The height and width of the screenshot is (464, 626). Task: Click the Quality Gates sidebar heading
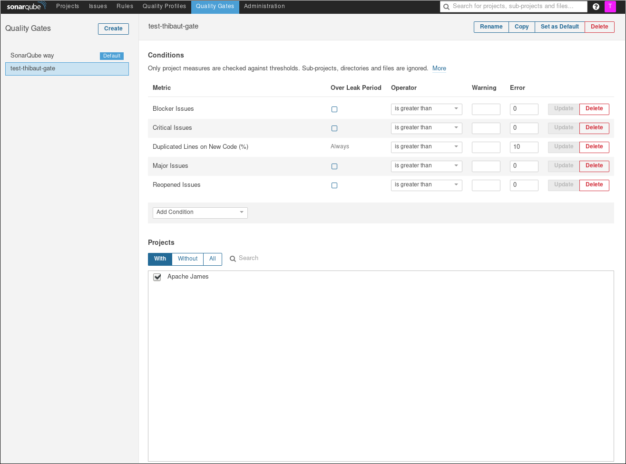click(28, 29)
